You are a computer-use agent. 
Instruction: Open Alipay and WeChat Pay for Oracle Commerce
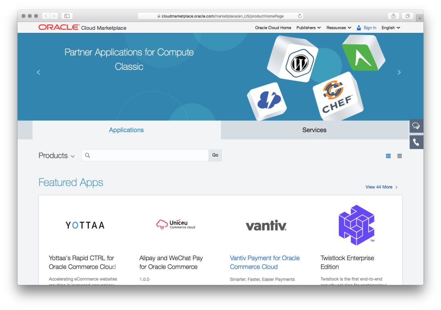(171, 262)
